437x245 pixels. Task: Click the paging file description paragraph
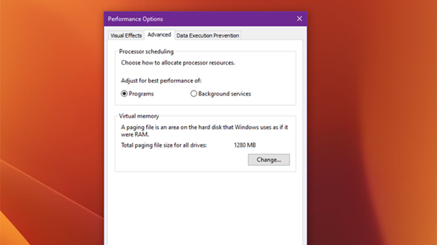[204, 131]
